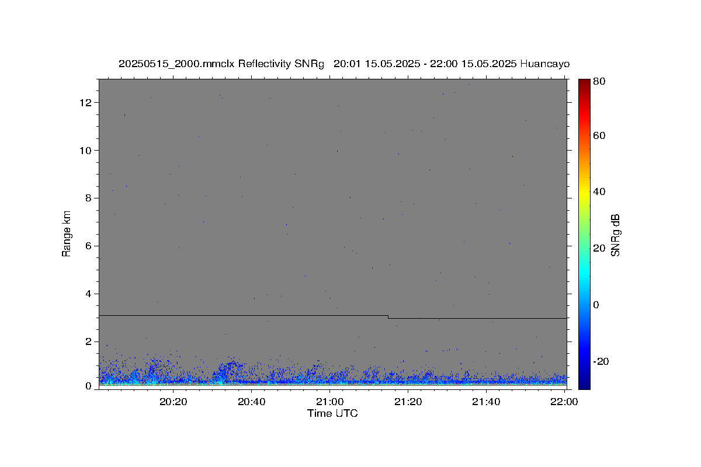Screen dimensions: 701x467
Task: Click the 'Range km' y-axis label
Action: [x=67, y=233]
